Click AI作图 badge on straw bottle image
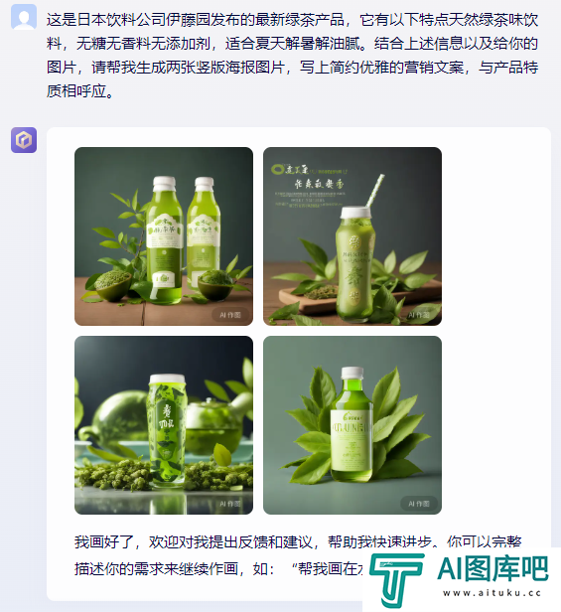The height and width of the screenshot is (612, 561). pyautogui.click(x=419, y=315)
